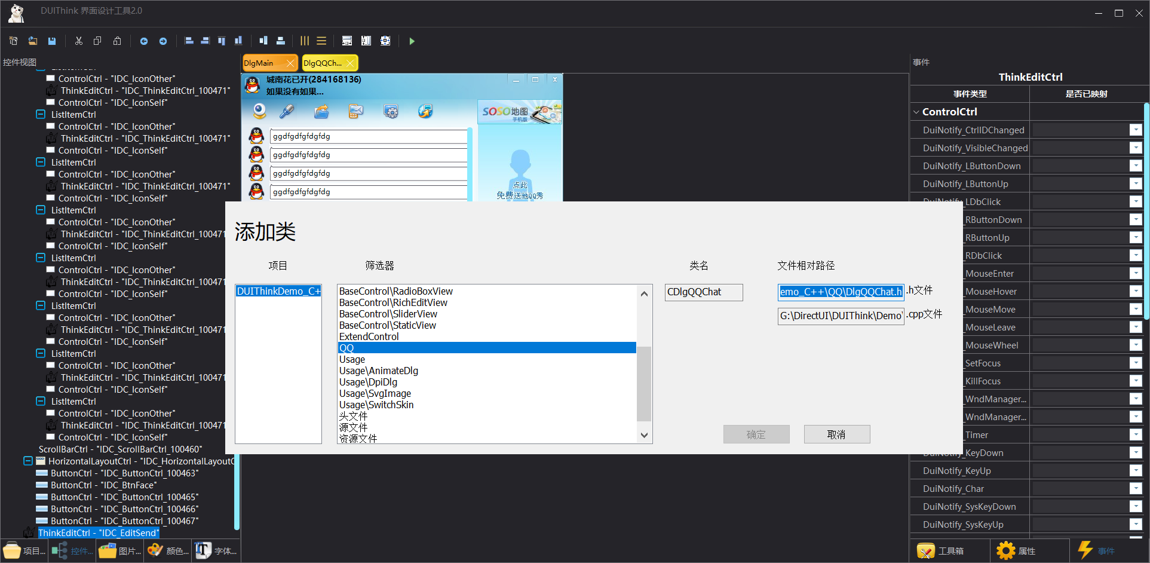Select the Align bottom edges icon
1150x563 pixels.
coord(238,41)
